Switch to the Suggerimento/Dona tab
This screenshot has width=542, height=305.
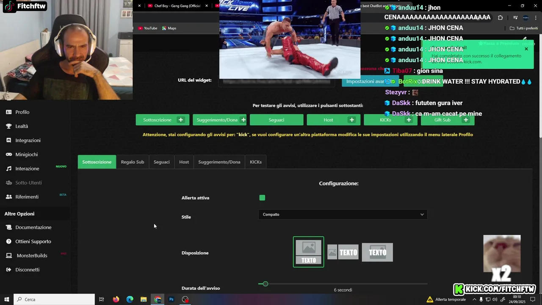pos(219,162)
